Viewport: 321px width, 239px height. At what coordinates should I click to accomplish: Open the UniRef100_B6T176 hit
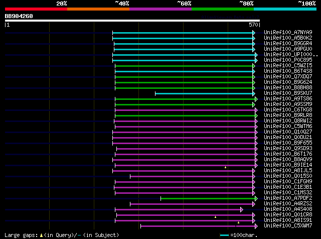288,154
